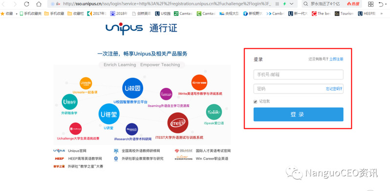This screenshot has height=191, width=390.
Task: Click the 国际人才英语考试官网 link
Action: 213,151
